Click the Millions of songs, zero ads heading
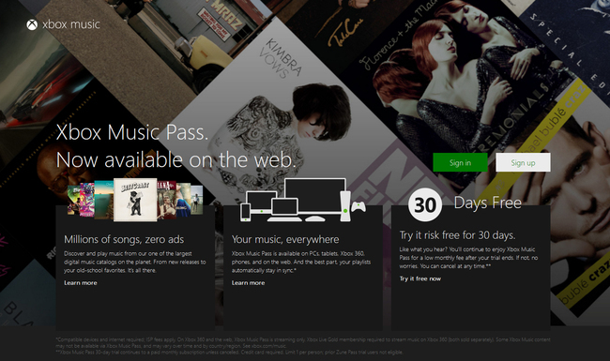 [x=124, y=239]
